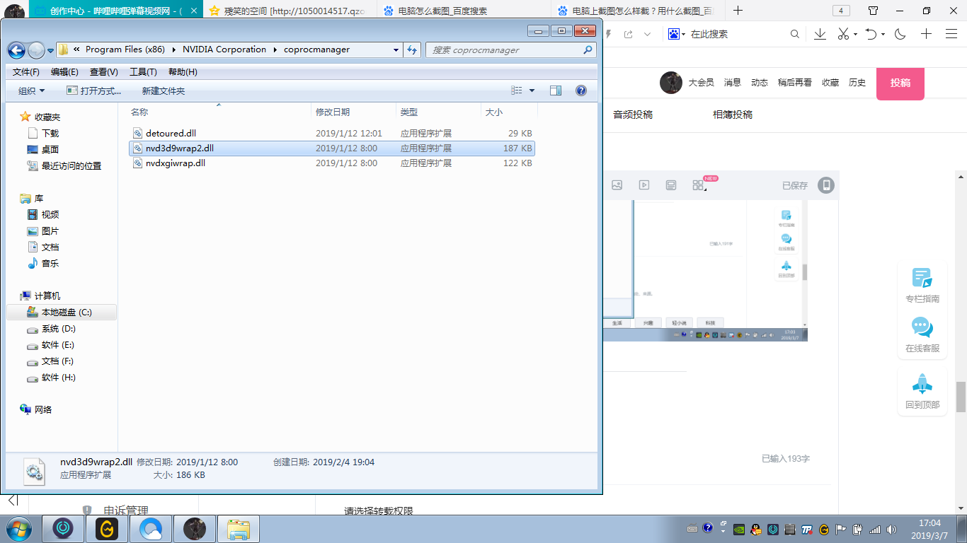This screenshot has width=967, height=543.
Task: Open the 视频 library
Action: (50, 215)
